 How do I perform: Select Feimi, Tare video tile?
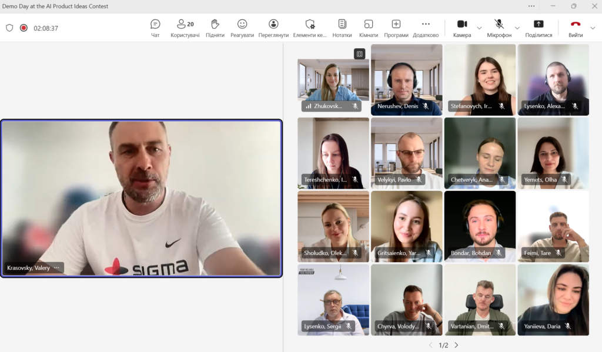pyautogui.click(x=553, y=226)
